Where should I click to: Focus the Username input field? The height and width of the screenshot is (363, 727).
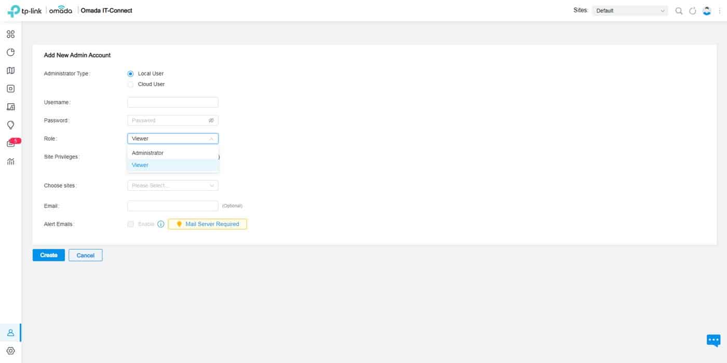[173, 102]
